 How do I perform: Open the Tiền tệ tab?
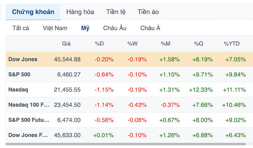116,12
